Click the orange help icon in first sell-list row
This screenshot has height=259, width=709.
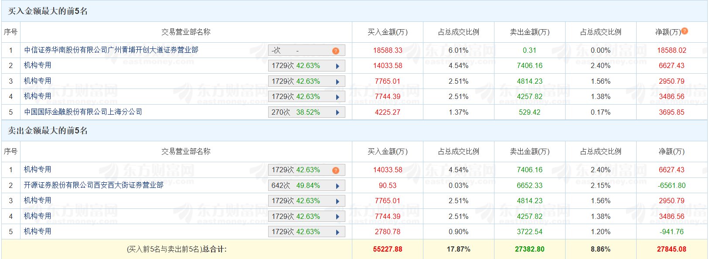[x=335, y=170]
